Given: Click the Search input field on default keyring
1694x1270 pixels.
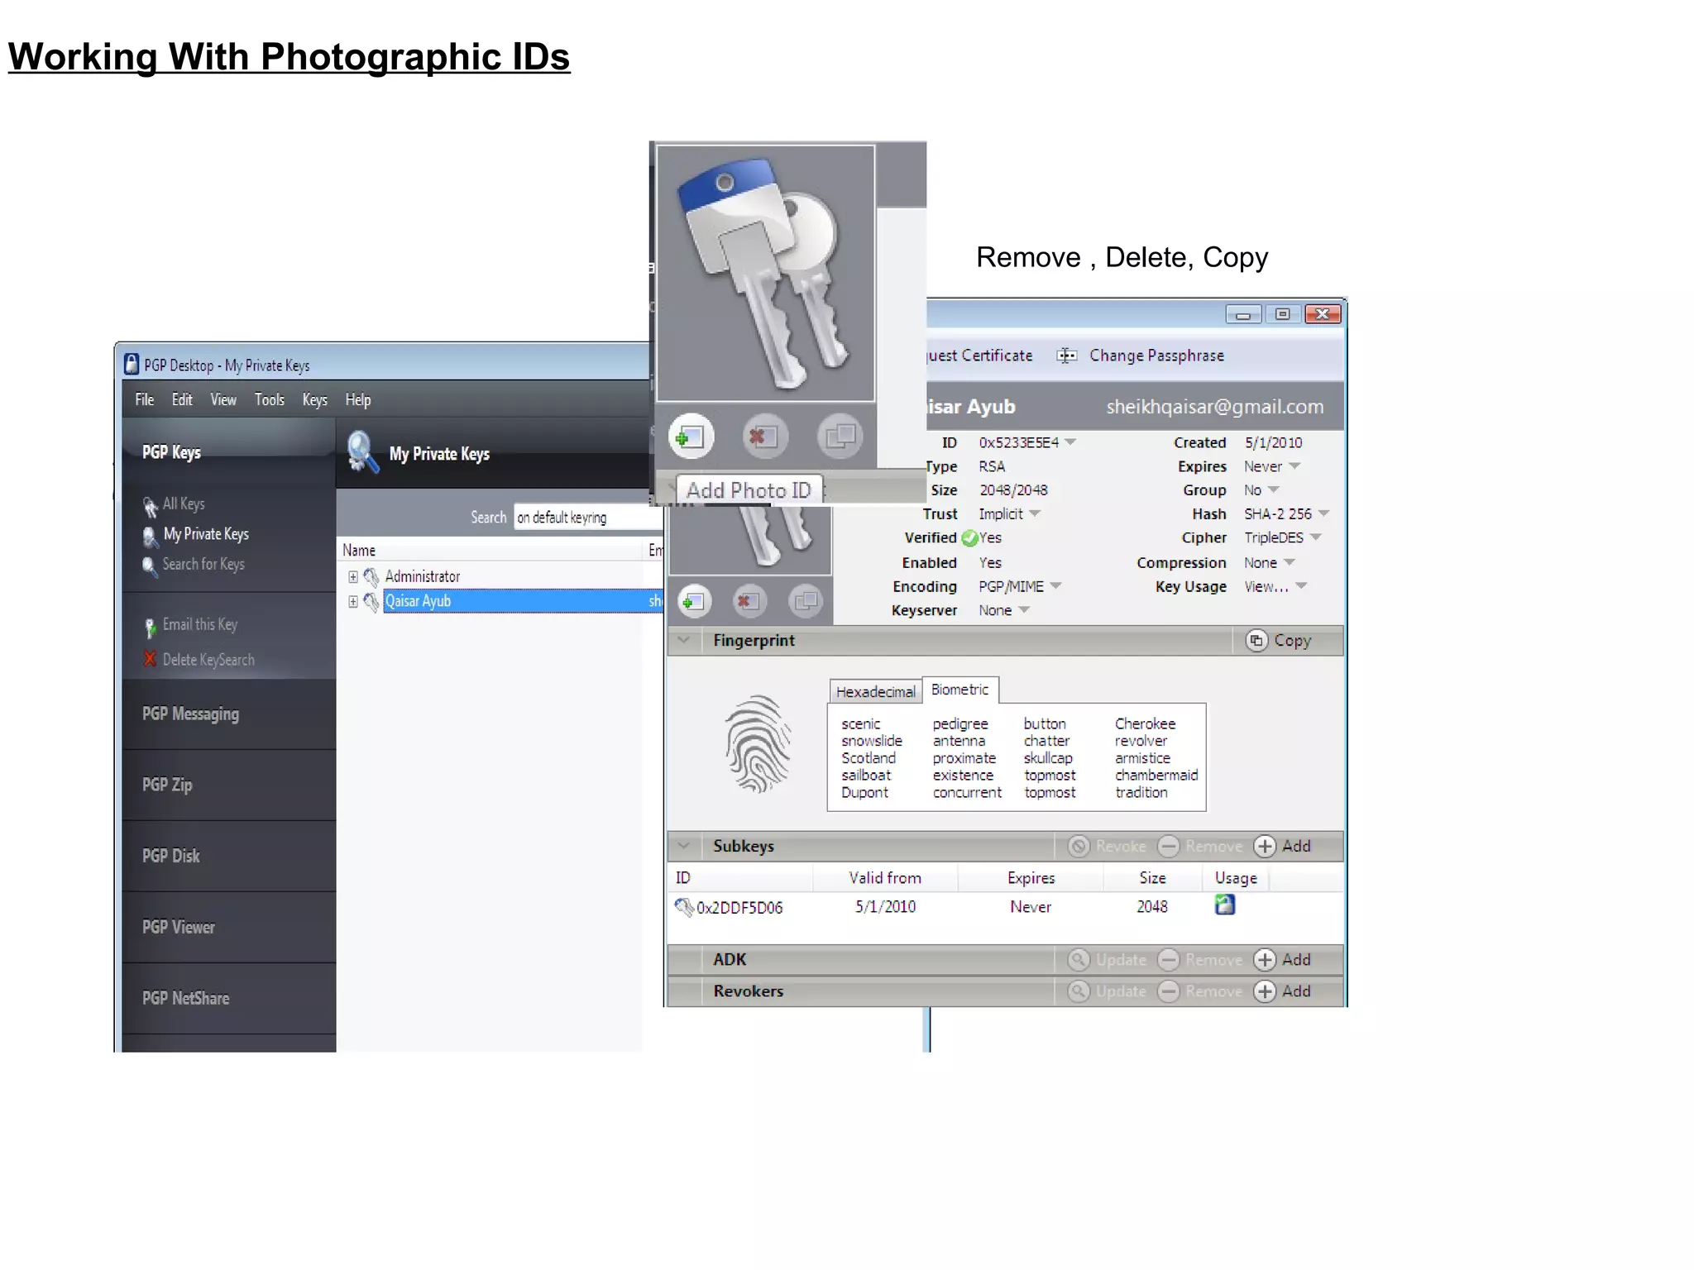Looking at the screenshot, I should click(588, 517).
